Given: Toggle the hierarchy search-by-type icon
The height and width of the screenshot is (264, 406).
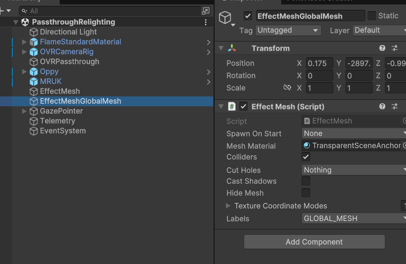Looking at the screenshot, I should tap(206, 11).
